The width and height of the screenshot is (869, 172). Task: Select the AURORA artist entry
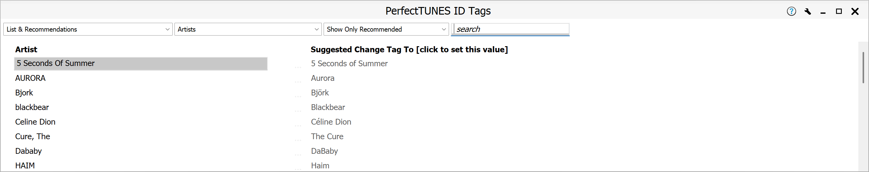coord(31,78)
